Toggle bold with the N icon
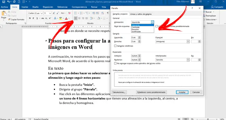This screenshot has height=120, width=226. (30, 18)
